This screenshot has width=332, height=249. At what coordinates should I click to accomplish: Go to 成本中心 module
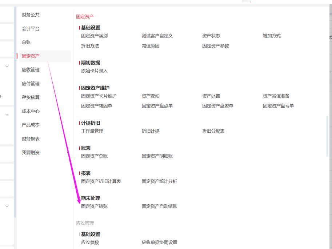(x=31, y=111)
